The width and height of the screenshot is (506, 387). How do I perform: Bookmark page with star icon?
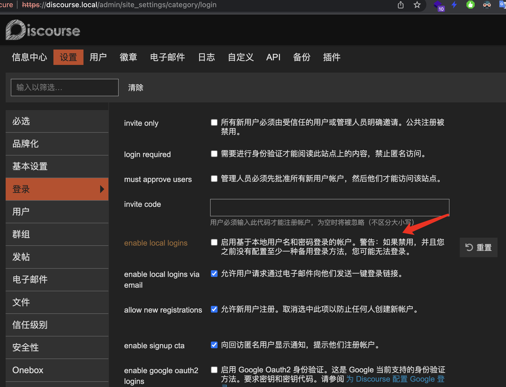(417, 5)
